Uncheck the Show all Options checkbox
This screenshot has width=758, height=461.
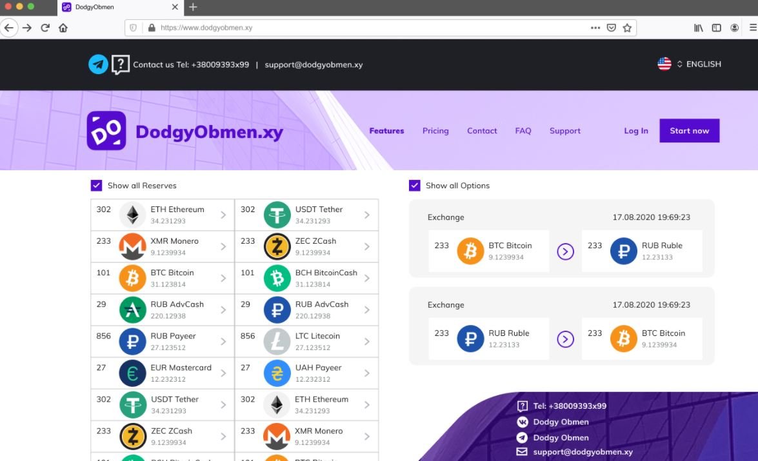(414, 186)
